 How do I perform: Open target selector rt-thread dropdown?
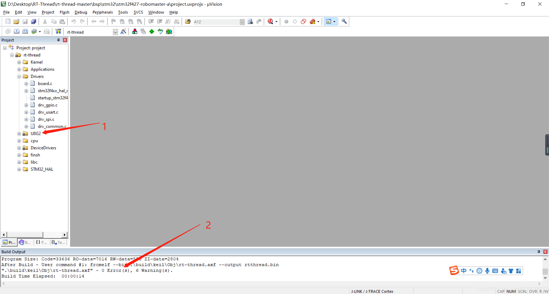pos(115,32)
